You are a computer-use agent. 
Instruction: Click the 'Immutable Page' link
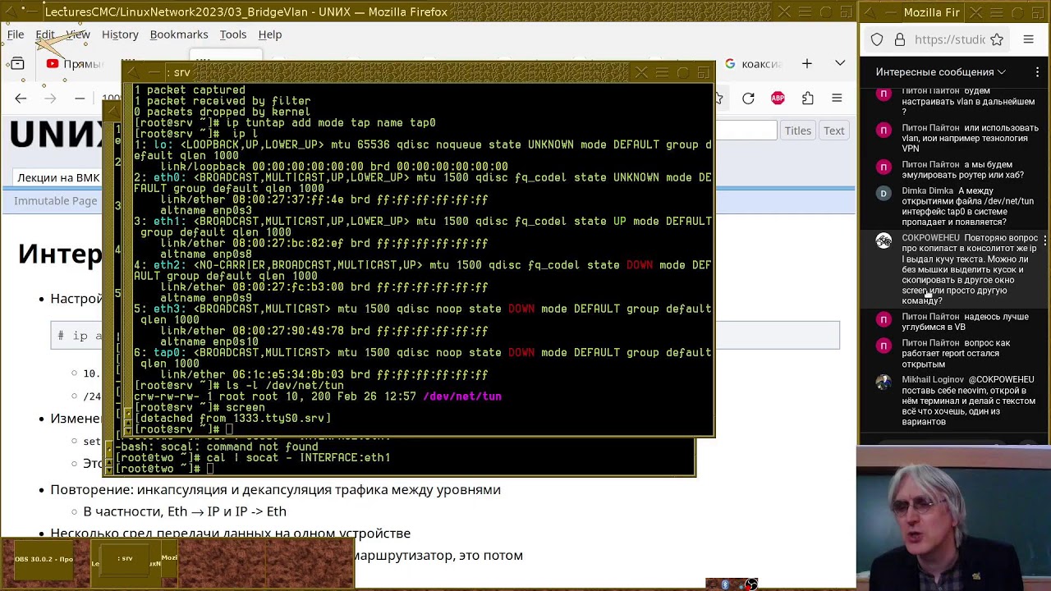click(x=55, y=201)
